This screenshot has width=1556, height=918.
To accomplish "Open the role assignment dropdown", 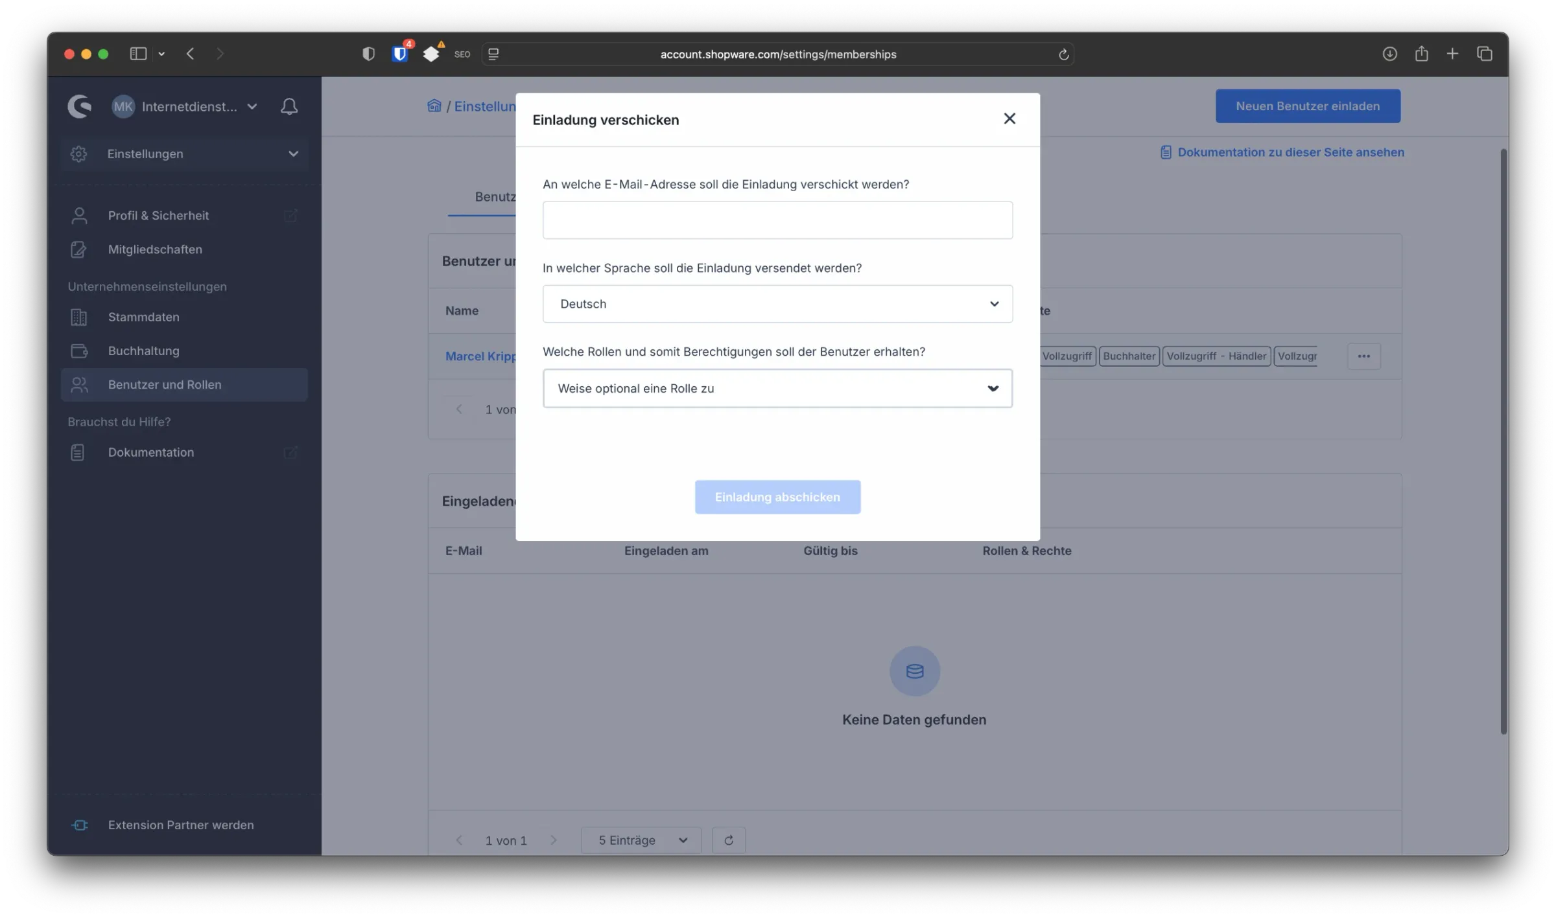I will pos(777,389).
